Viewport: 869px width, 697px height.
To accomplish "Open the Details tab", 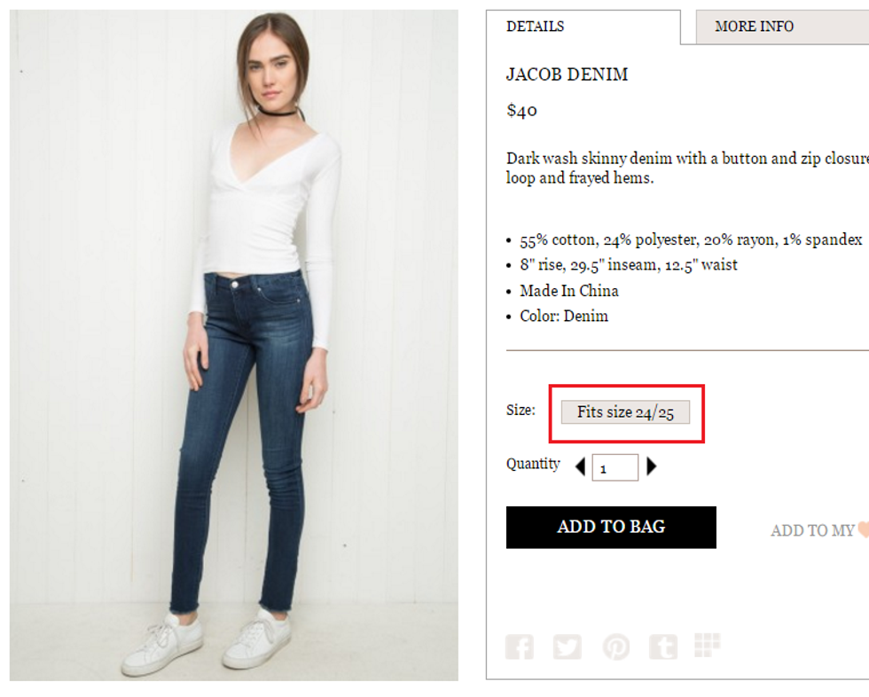I will [x=535, y=27].
